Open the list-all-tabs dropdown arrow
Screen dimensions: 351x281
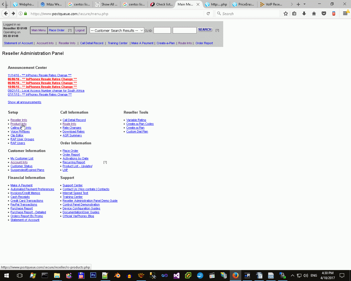(x=304, y=4)
